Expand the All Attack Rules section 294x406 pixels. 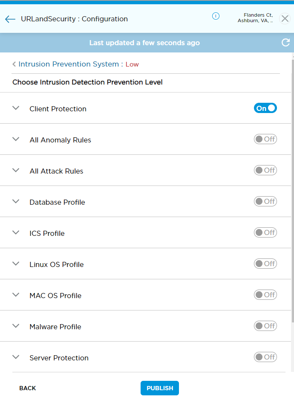pyautogui.click(x=16, y=170)
